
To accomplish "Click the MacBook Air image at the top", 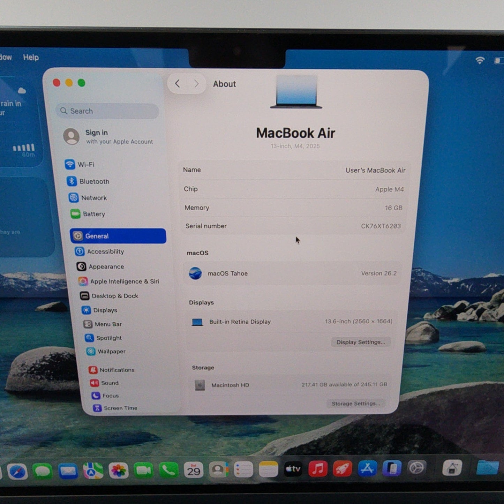I will (296, 92).
